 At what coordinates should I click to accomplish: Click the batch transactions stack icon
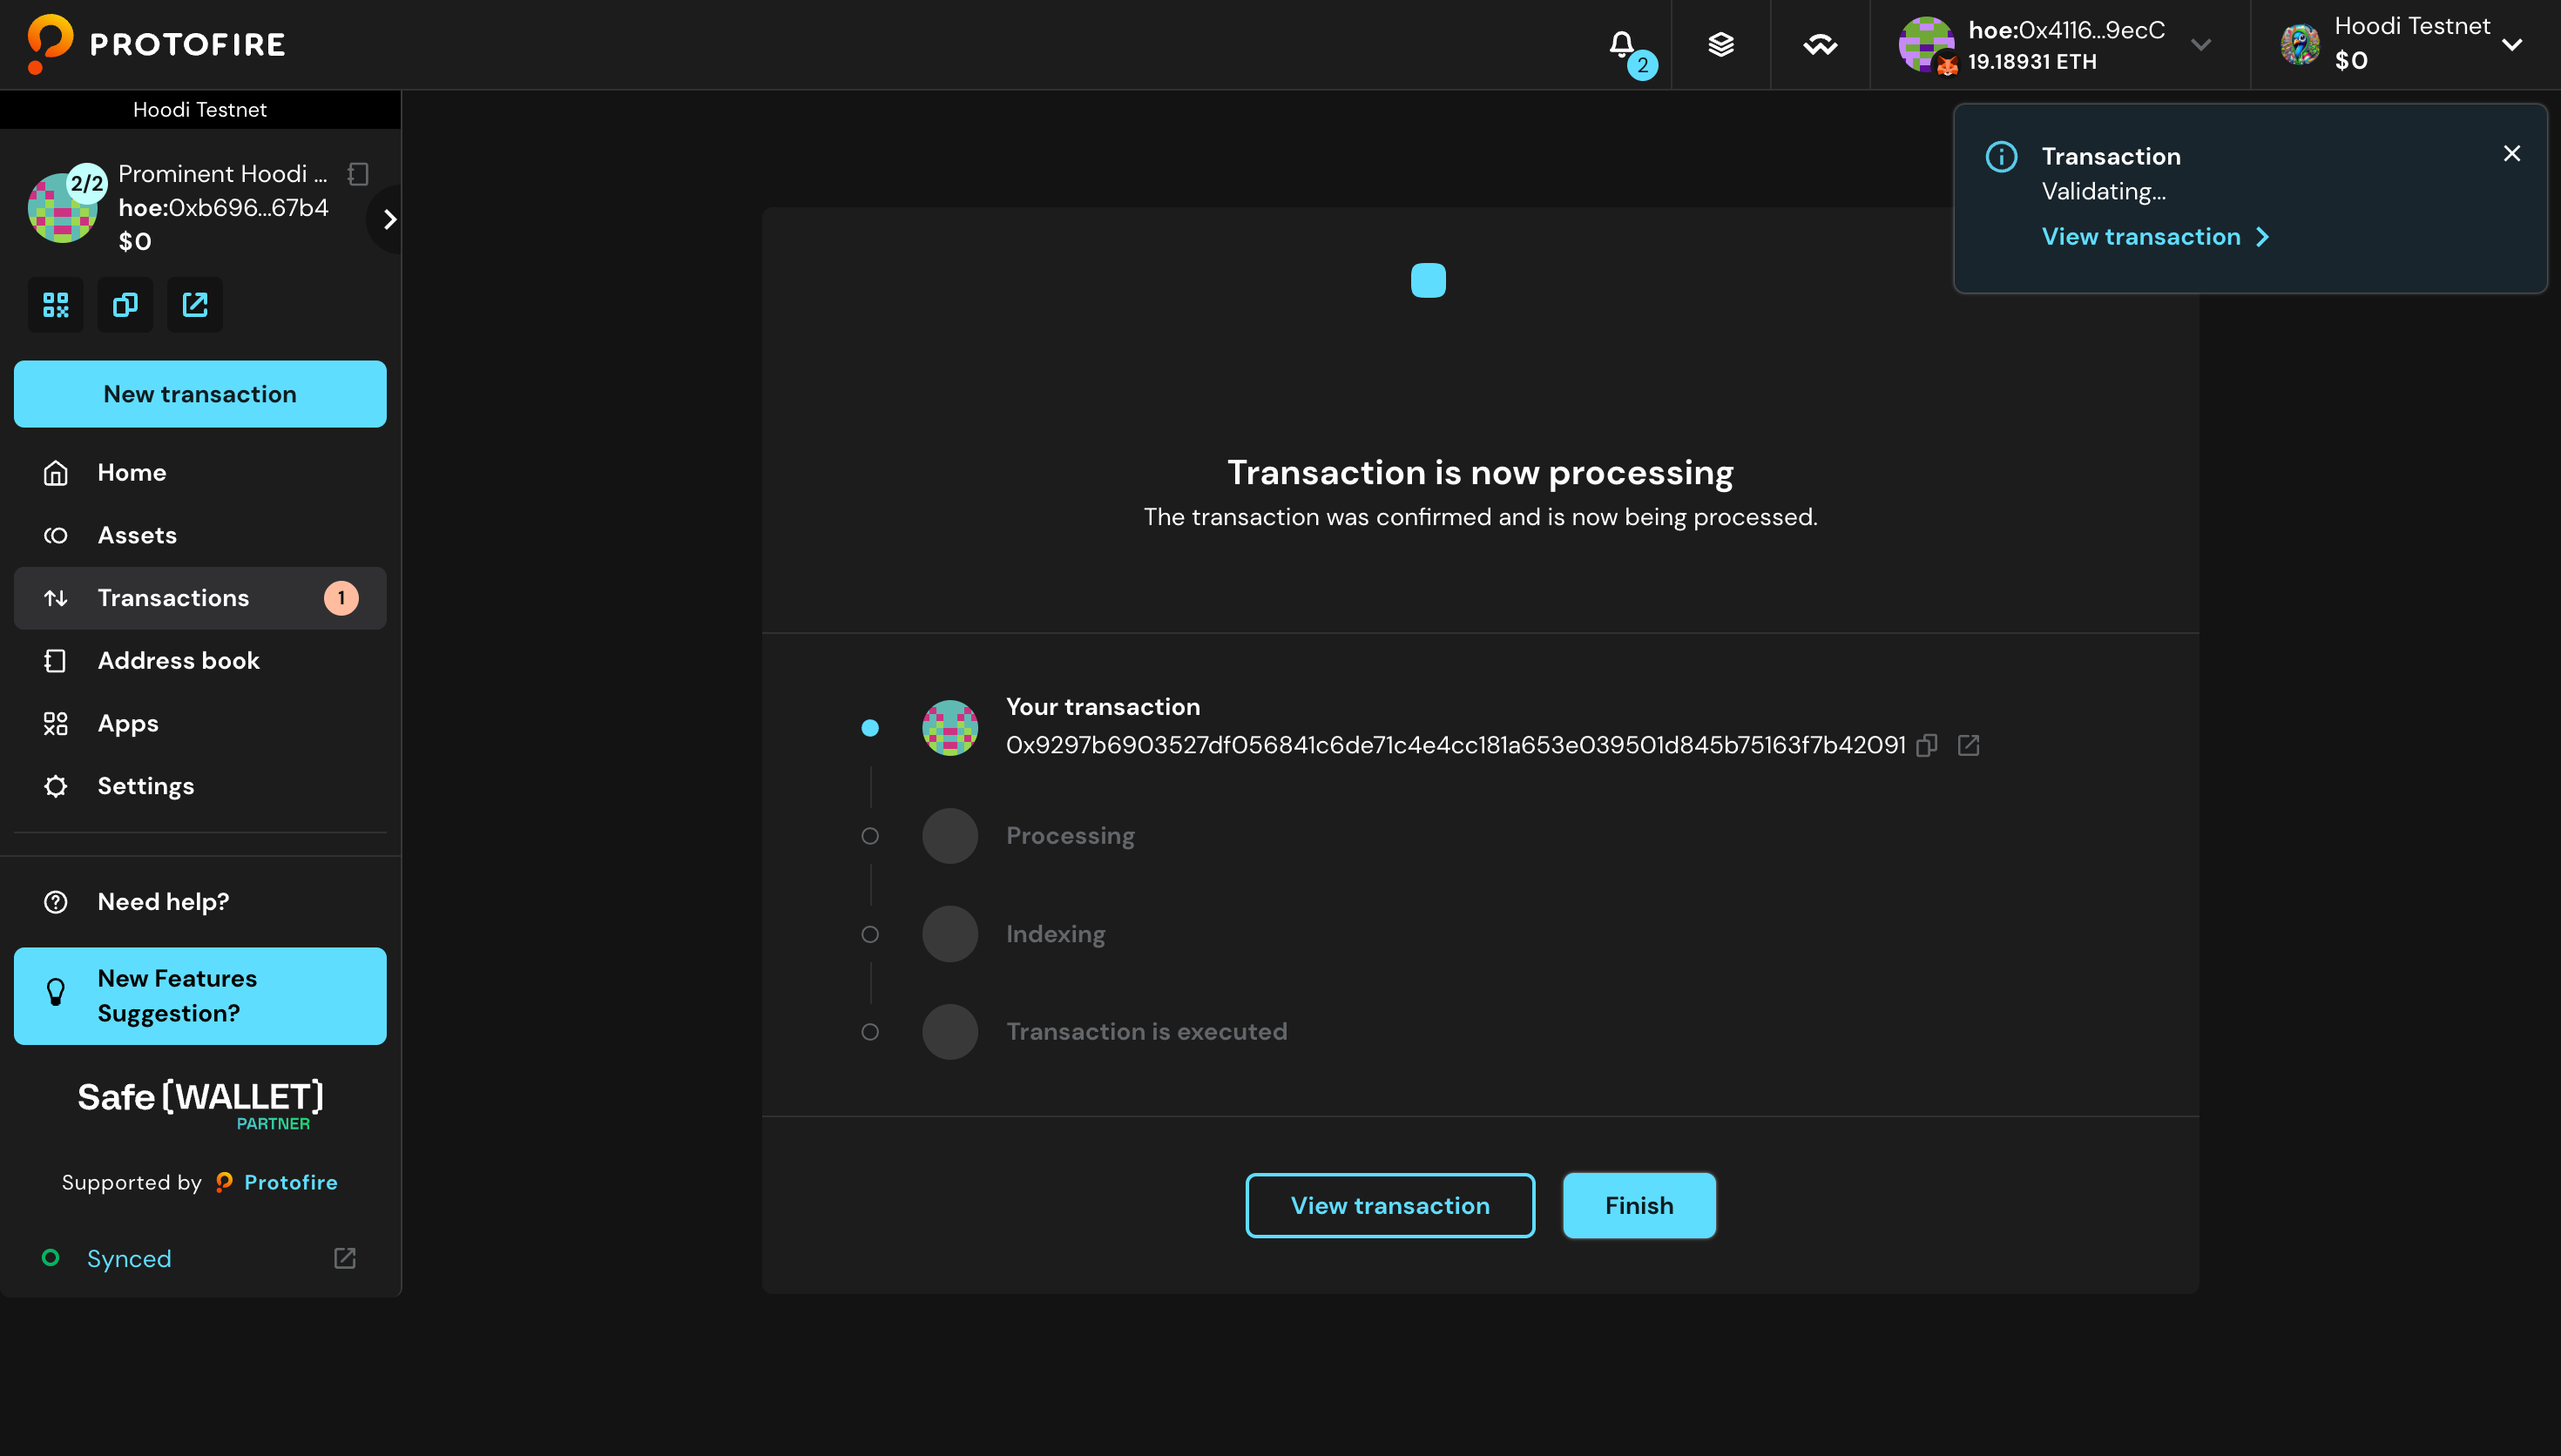[x=1721, y=44]
